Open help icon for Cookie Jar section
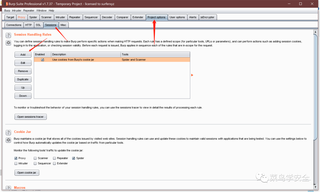Screen dimensions: 320x192 point(8,132)
